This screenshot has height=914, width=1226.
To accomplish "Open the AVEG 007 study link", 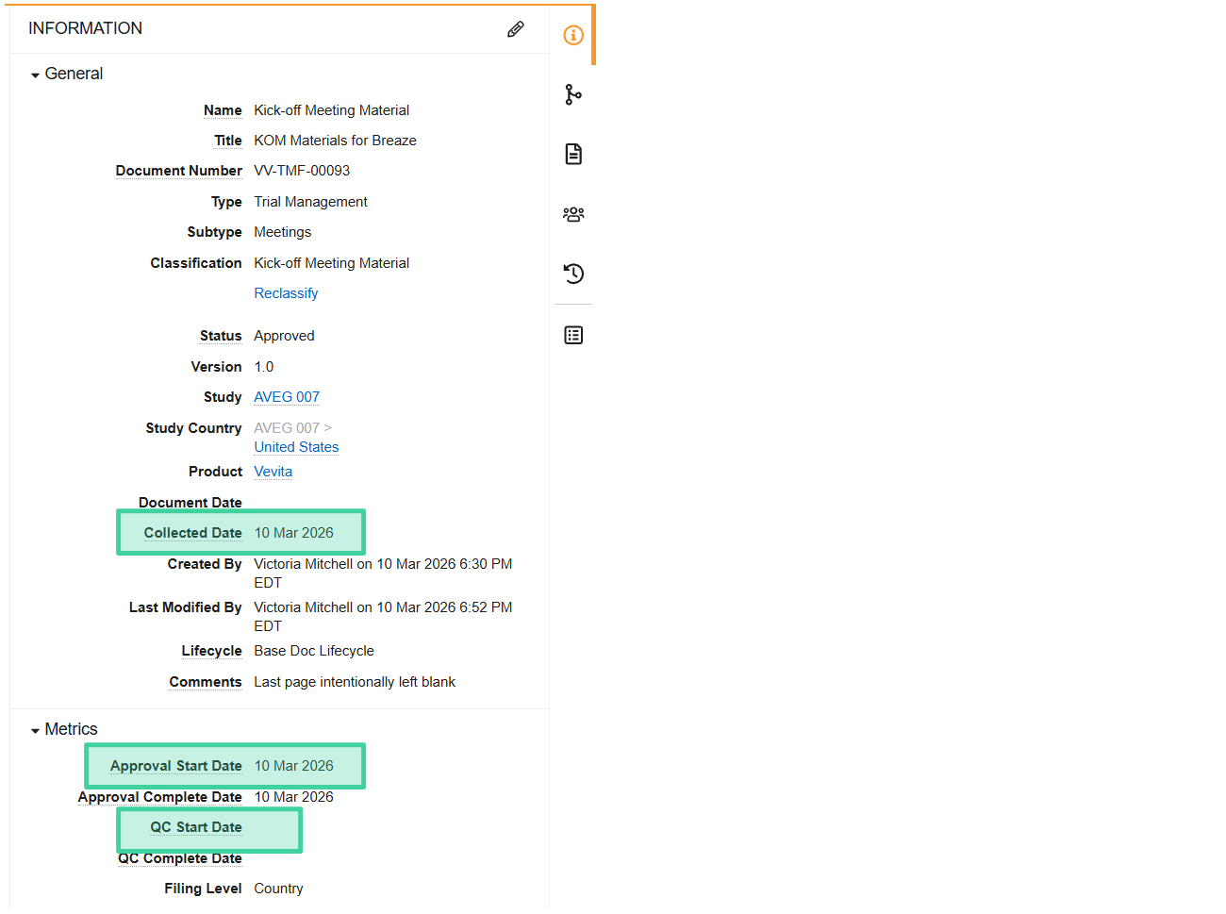I will (286, 396).
